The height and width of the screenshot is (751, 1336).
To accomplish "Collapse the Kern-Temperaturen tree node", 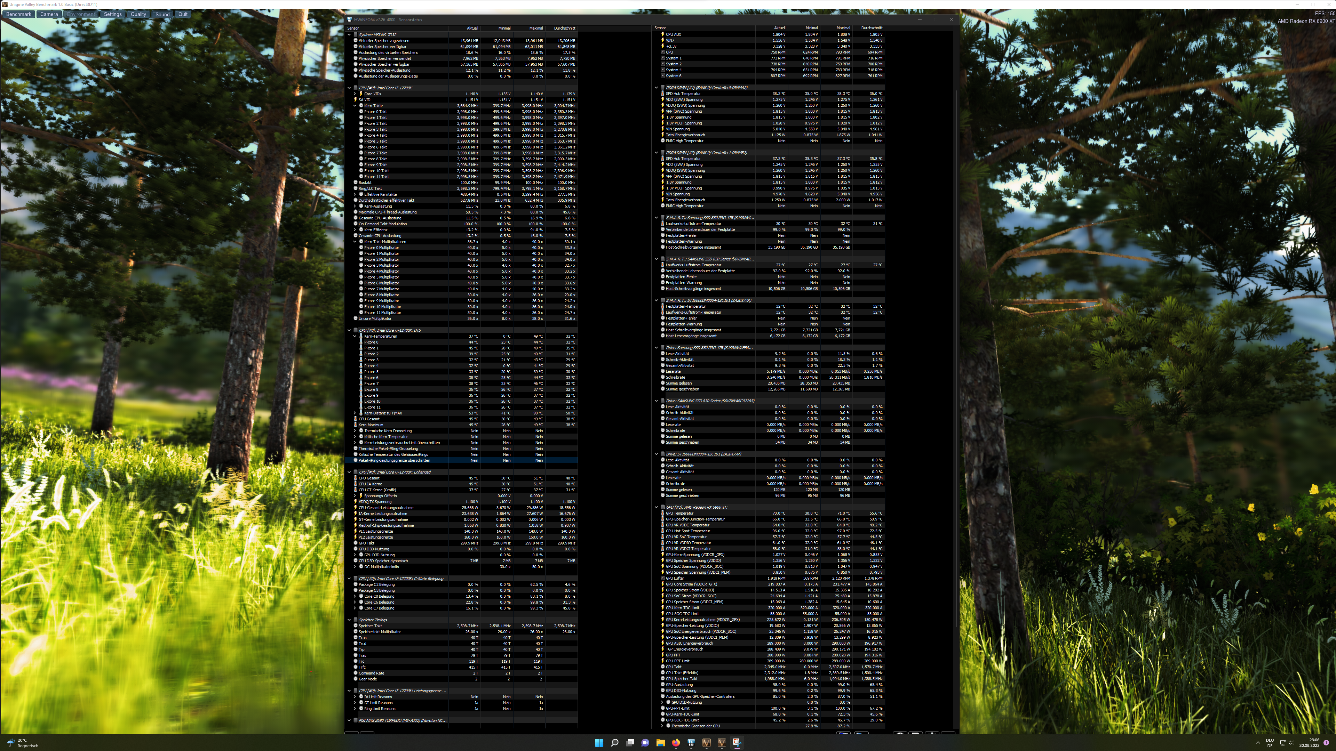I will tap(355, 336).
